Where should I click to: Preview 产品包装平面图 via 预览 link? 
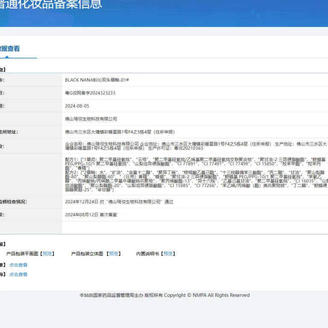click(x=47, y=254)
